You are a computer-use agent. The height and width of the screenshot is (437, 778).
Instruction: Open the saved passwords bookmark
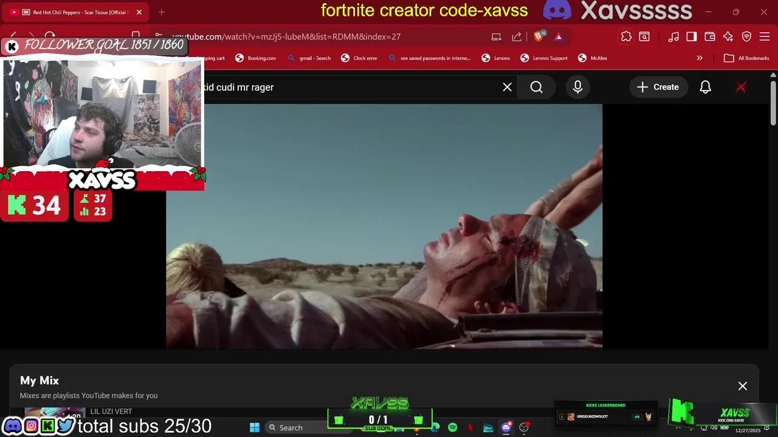[430, 58]
